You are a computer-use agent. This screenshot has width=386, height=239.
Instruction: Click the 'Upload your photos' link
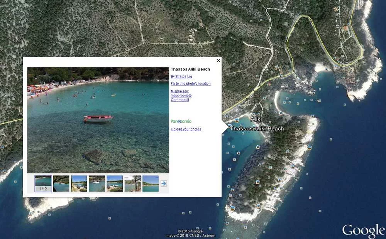click(x=186, y=129)
